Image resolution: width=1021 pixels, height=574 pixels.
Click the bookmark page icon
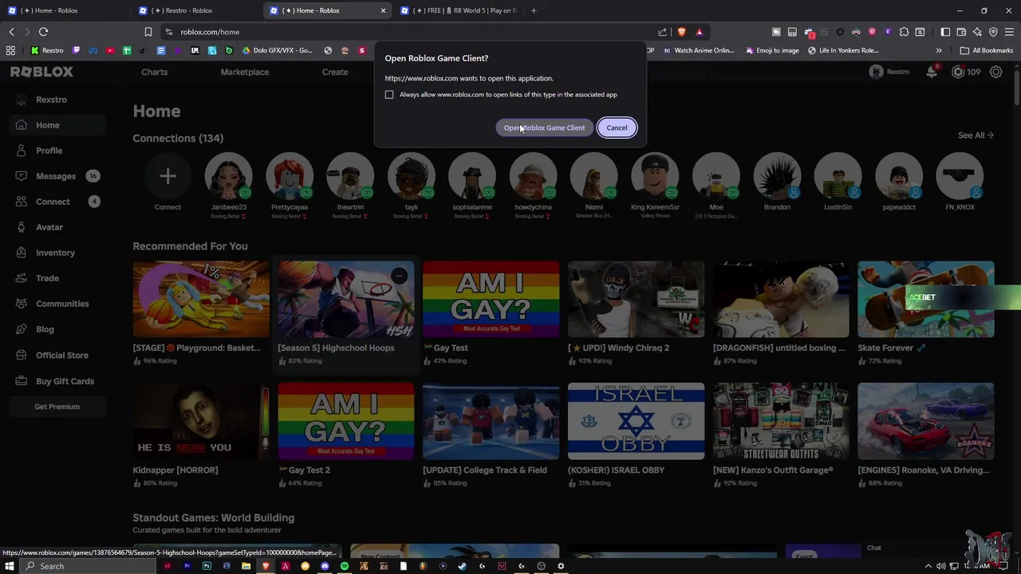coord(148,32)
